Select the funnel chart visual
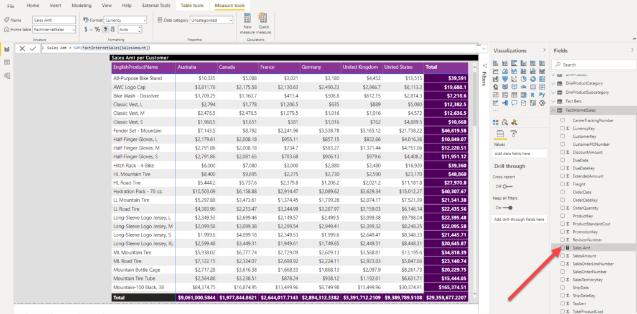 pos(505,79)
